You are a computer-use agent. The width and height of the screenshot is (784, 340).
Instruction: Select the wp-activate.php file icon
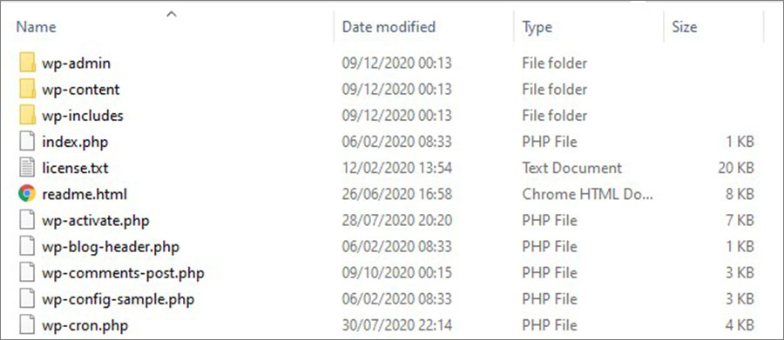pyautogui.click(x=27, y=220)
